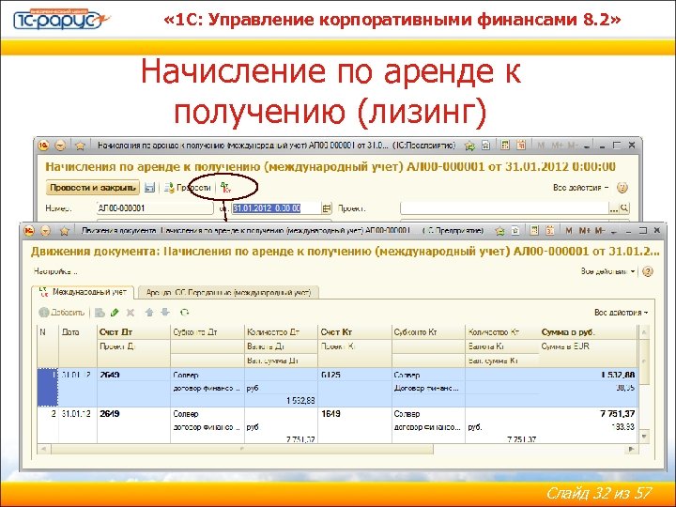Click add-to-favorites icon in Движения документа title bar

click(499, 231)
